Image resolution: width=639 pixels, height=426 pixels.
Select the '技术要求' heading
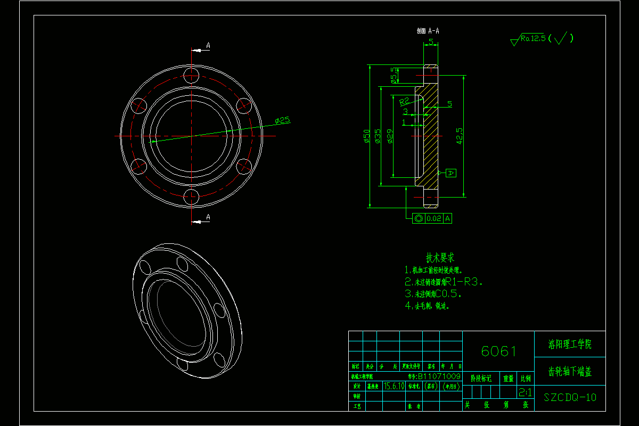coord(440,258)
